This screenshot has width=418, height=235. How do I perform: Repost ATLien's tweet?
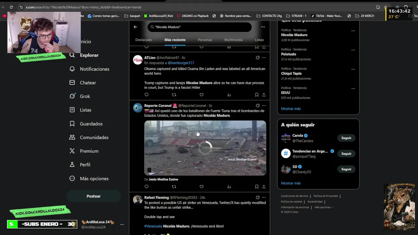click(x=174, y=95)
